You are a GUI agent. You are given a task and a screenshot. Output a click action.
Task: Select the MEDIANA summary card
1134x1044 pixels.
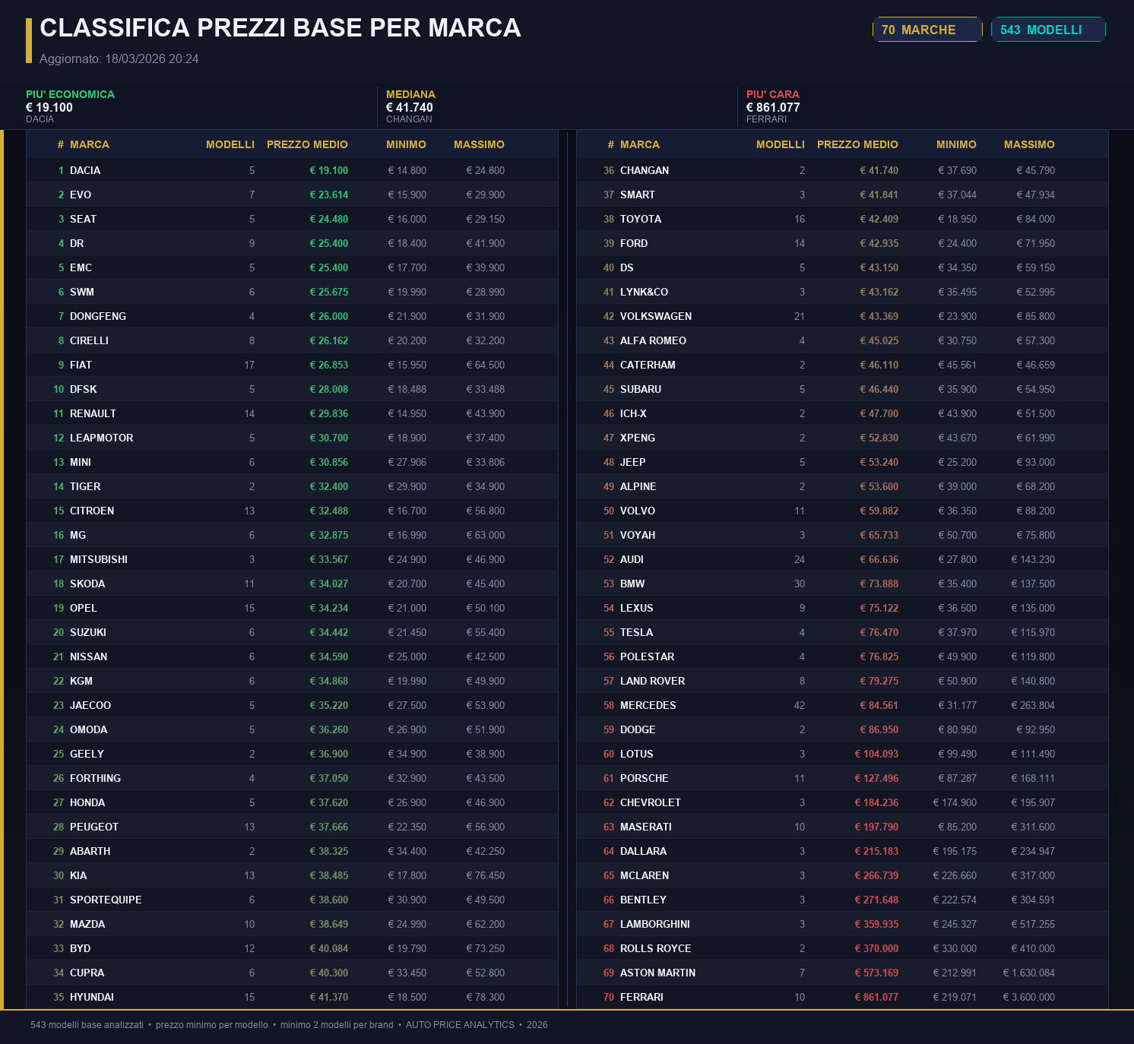pyautogui.click(x=410, y=106)
